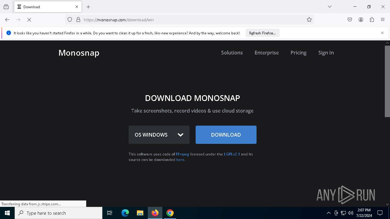Open taskbar clock and date

pos(364,213)
